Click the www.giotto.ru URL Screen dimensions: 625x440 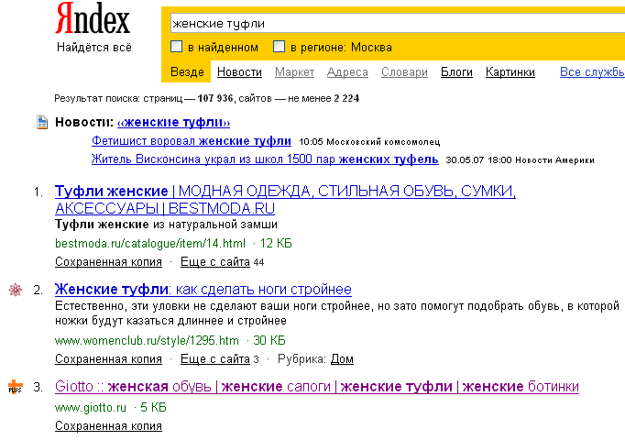(x=91, y=407)
